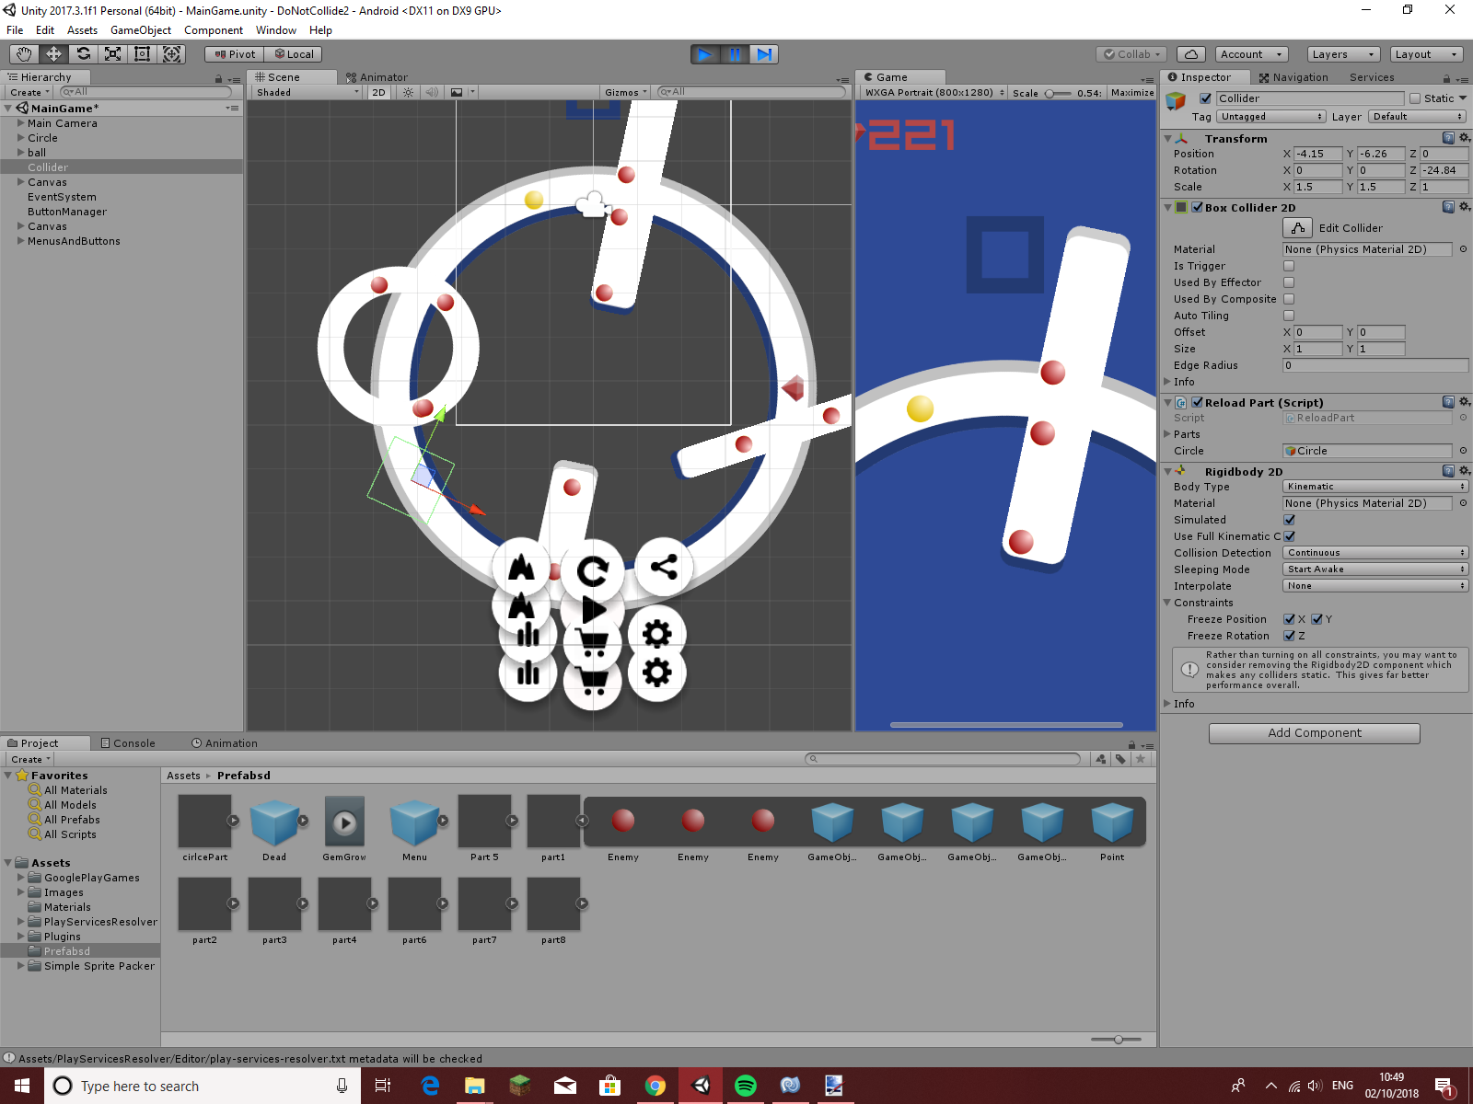The height and width of the screenshot is (1104, 1473).
Task: Toggle Box Collider 2D enabled checkbox
Action: 1197,207
